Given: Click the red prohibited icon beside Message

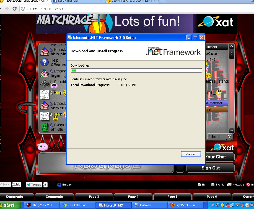Looking at the screenshot, I should coord(248,185).
